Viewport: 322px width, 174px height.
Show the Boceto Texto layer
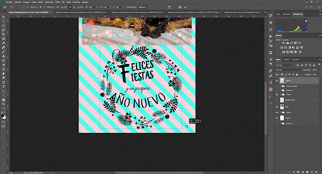277,100
